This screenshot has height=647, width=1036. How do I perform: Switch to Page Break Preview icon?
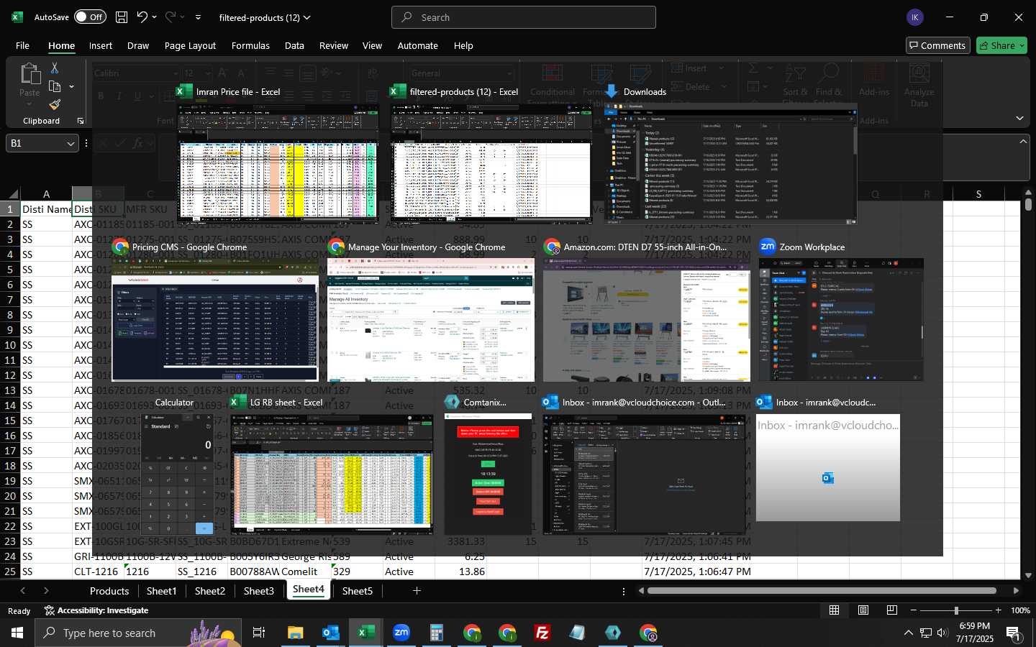(892, 610)
